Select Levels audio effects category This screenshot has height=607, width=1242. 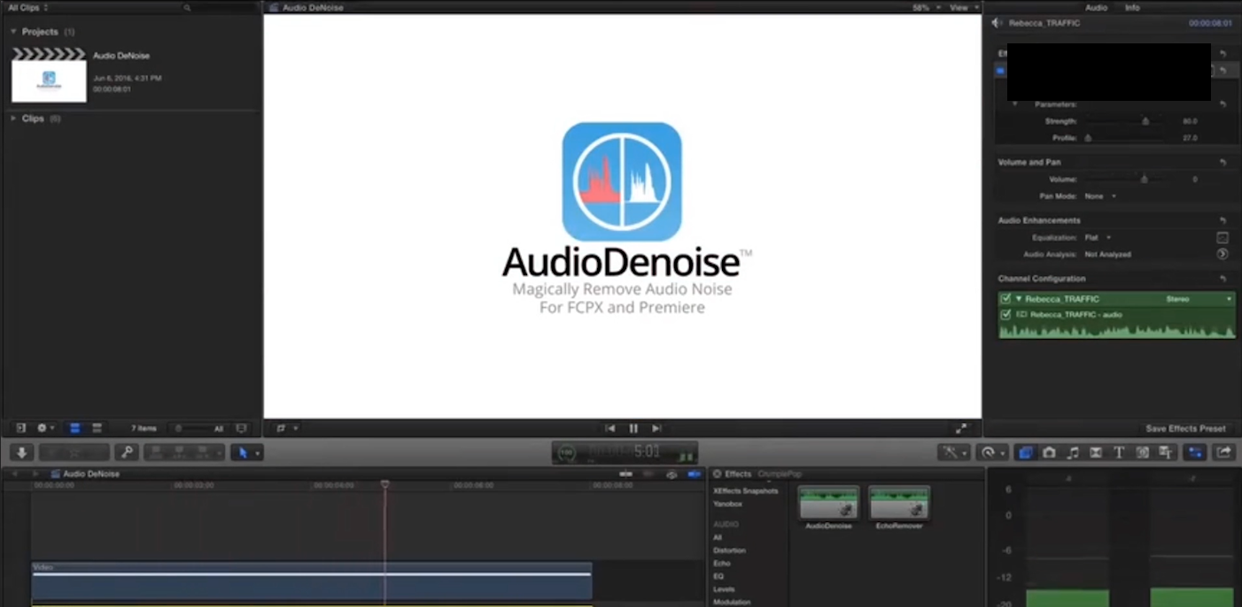(x=724, y=589)
